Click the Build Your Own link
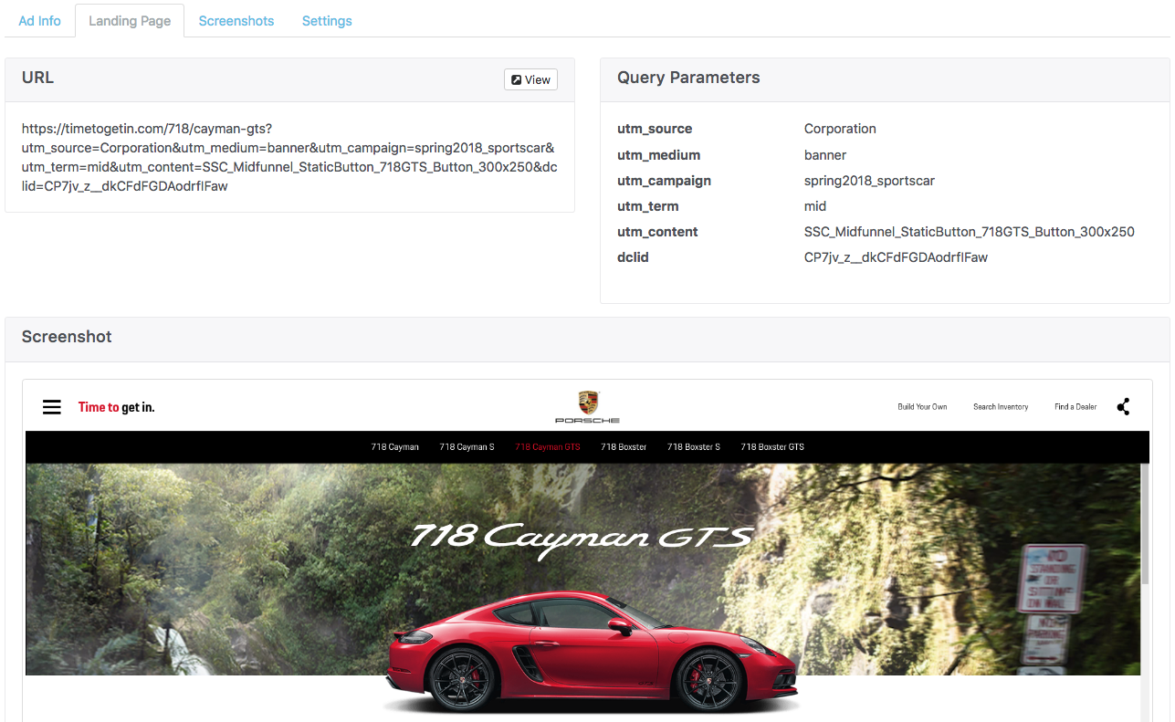 pos(922,407)
